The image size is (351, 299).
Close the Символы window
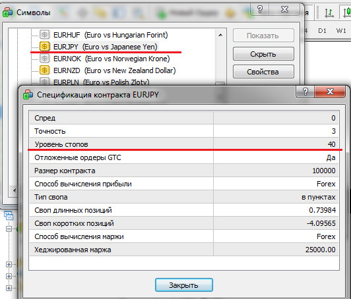(x=284, y=9)
